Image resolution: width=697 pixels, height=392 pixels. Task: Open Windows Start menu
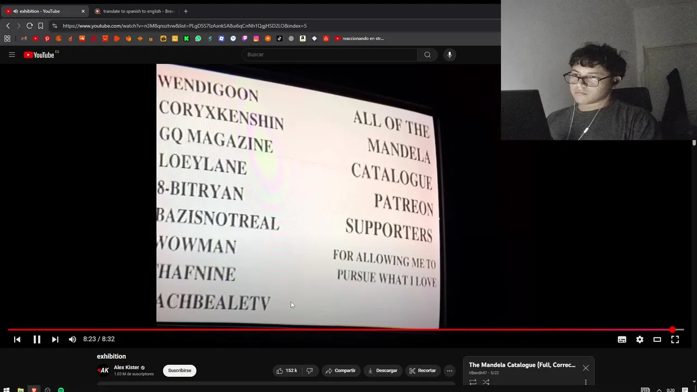(7, 390)
